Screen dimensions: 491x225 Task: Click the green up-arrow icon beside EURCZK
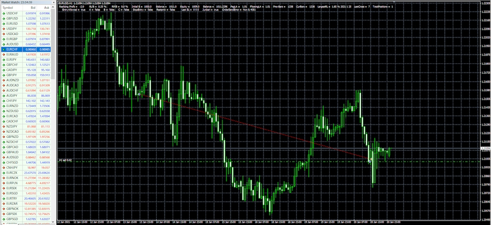pos(4,173)
